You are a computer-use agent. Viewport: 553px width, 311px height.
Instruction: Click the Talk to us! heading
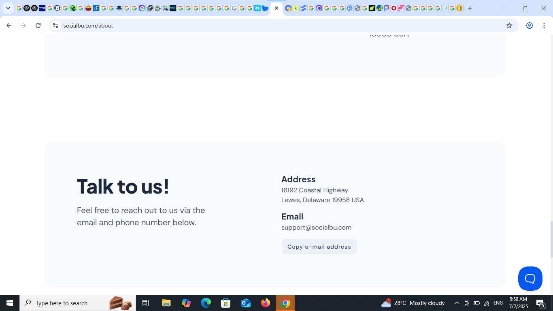coord(123,186)
